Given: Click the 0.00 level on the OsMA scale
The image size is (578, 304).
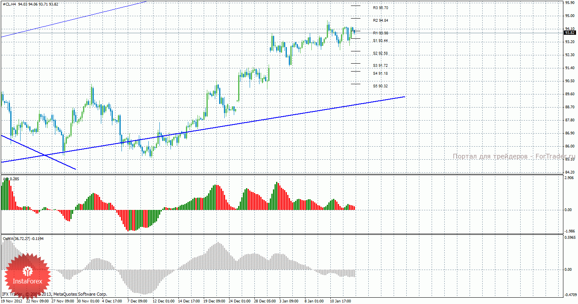Looking at the screenshot, I should point(568,270).
